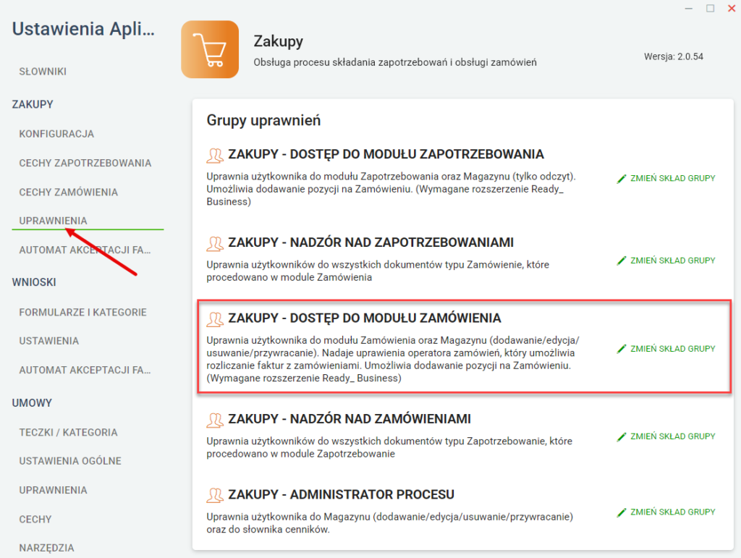The height and width of the screenshot is (558, 741).
Task: Open ZMIEŃ SKŁAD GRUPY for NADZÓR NAD ZAPOTRZEBOWANIAMI
Action: (666, 261)
